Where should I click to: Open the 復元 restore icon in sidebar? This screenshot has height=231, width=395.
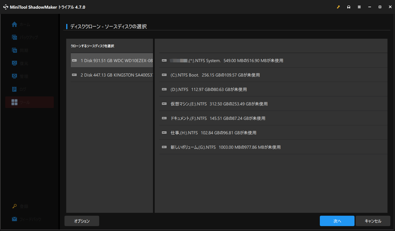click(14, 63)
